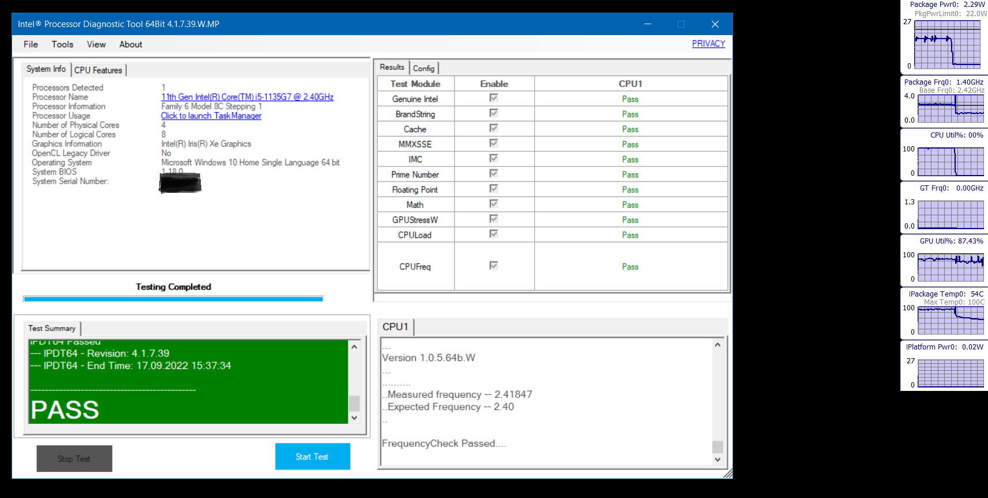The width and height of the screenshot is (988, 498).
Task: Click the Floating Point test module name
Action: 415,189
